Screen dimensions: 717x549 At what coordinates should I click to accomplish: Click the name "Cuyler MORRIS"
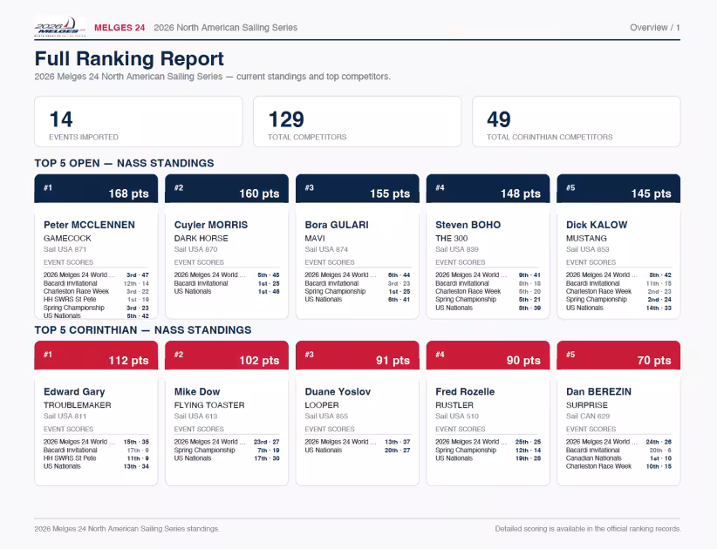pyautogui.click(x=211, y=225)
